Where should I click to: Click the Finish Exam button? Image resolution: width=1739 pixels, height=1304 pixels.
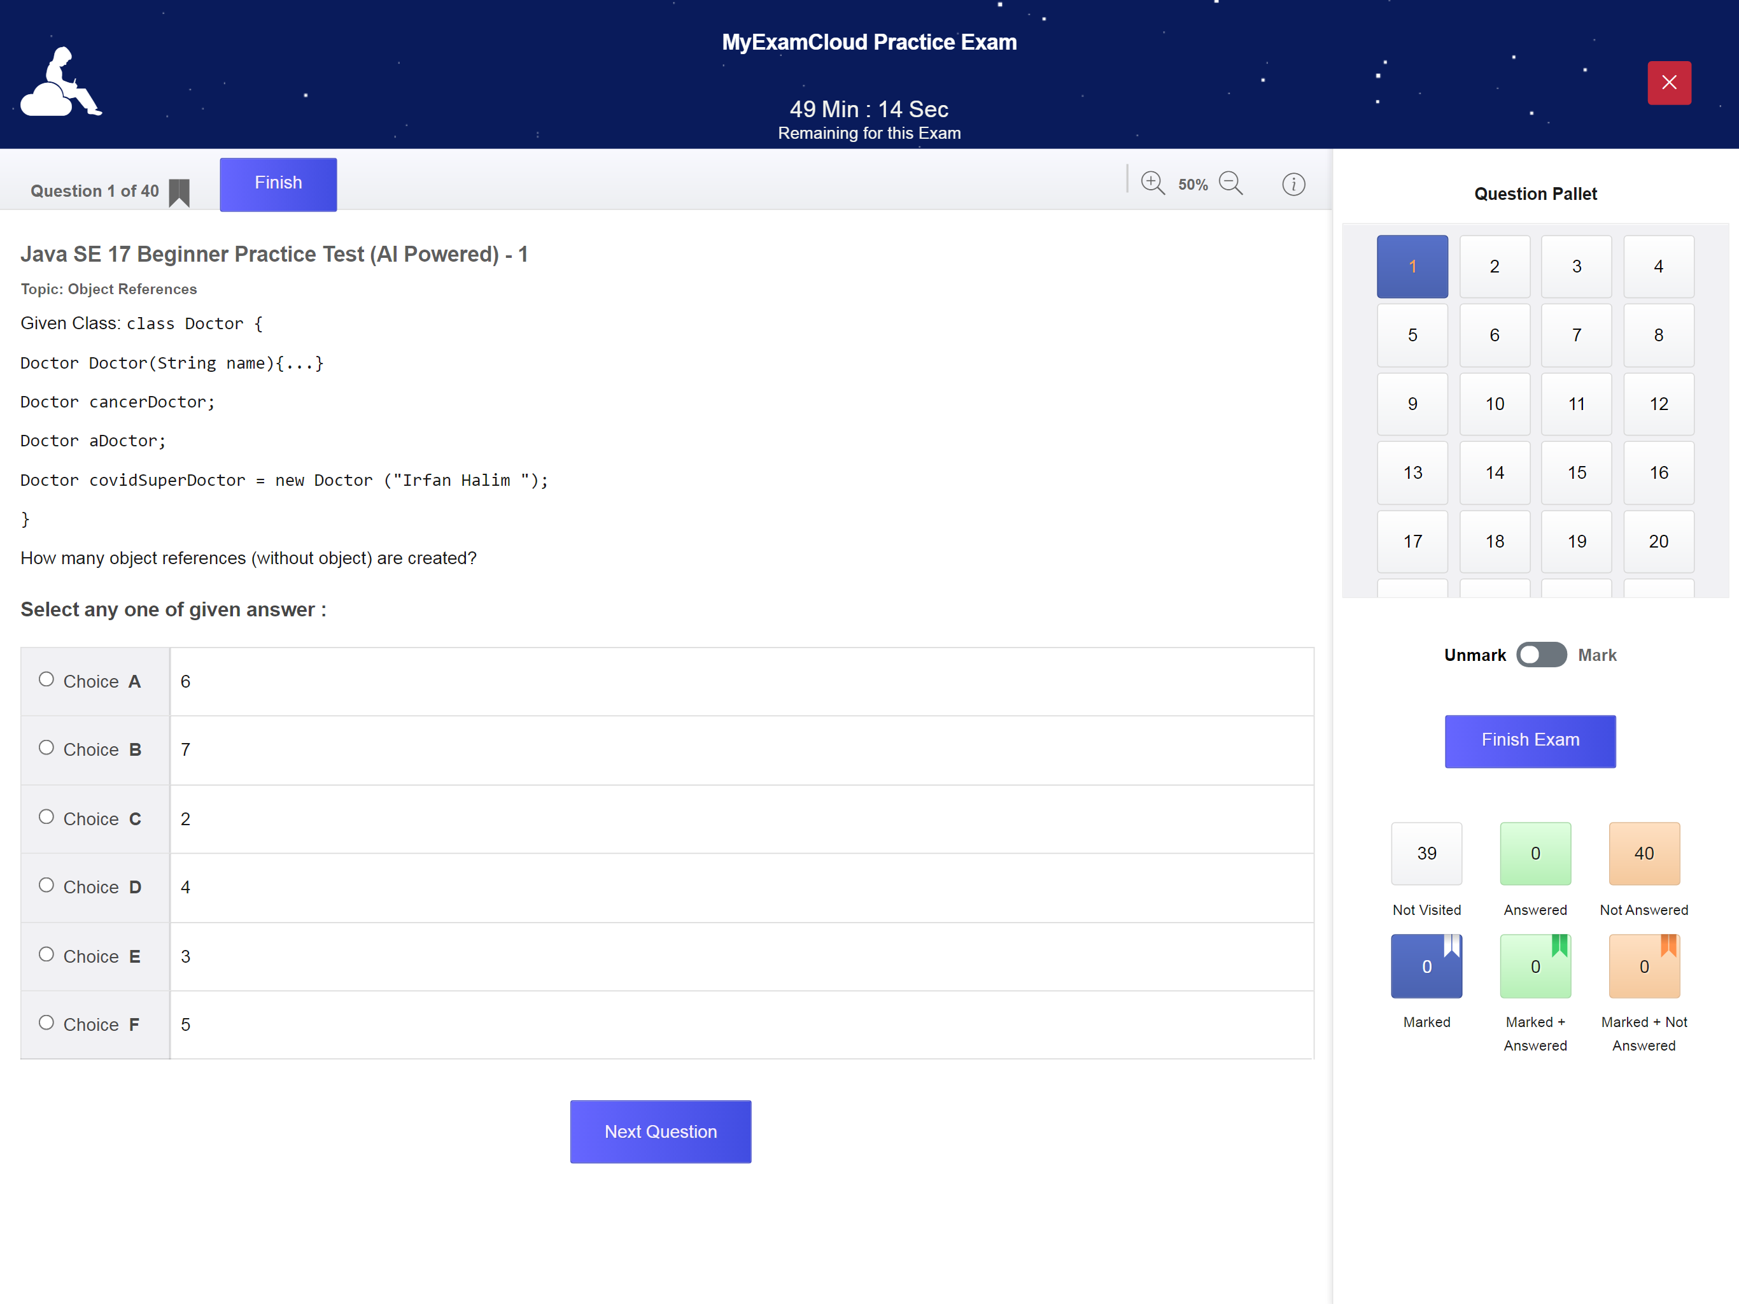pos(1528,741)
